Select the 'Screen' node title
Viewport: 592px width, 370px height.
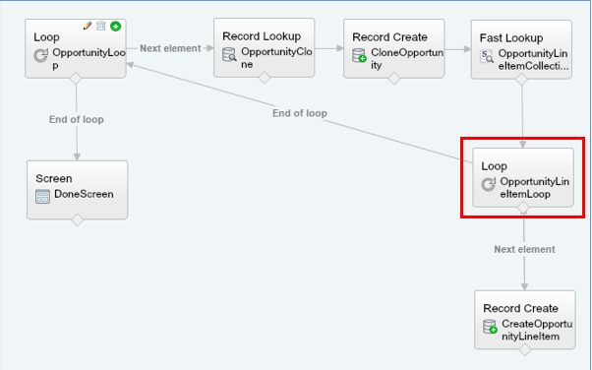(54, 178)
